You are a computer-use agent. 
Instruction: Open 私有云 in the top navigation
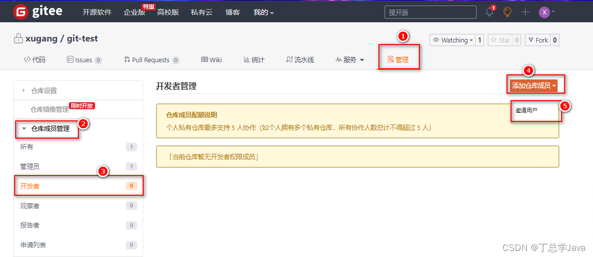(201, 12)
